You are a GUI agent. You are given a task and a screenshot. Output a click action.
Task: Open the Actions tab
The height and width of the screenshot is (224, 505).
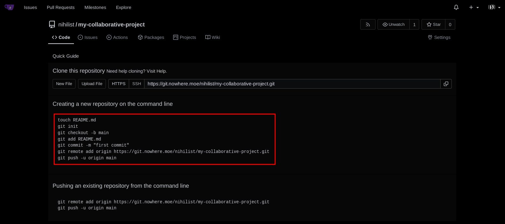117,37
